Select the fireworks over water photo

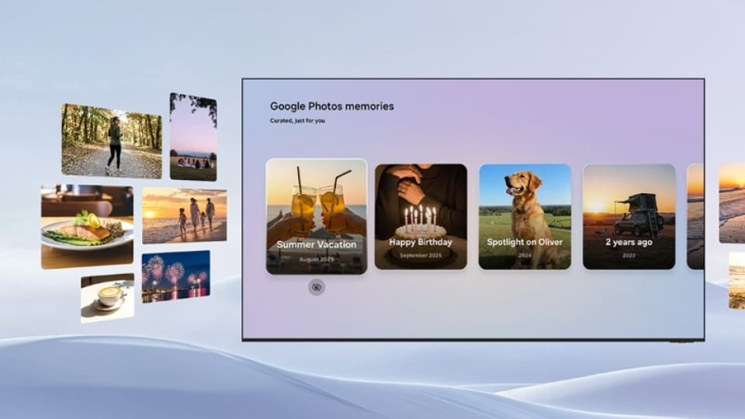coord(176,276)
